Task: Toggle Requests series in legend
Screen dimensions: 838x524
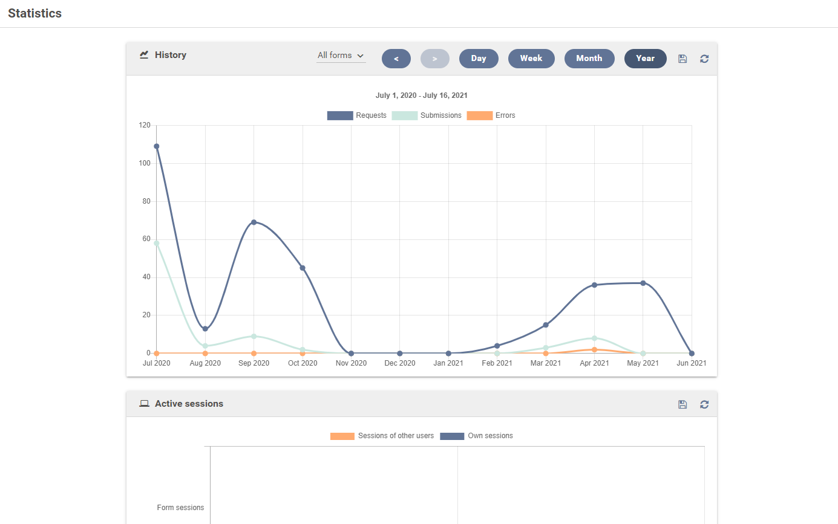Action: (x=356, y=115)
